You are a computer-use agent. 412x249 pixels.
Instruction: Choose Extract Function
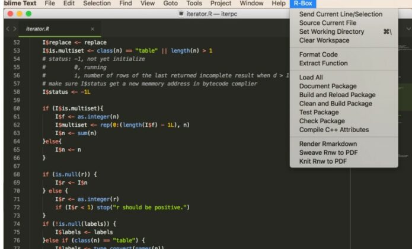point(344,63)
